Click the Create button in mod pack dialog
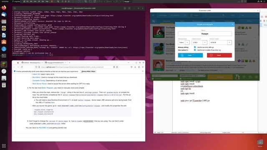Viewport: 267px width, 150px height. 190,55
